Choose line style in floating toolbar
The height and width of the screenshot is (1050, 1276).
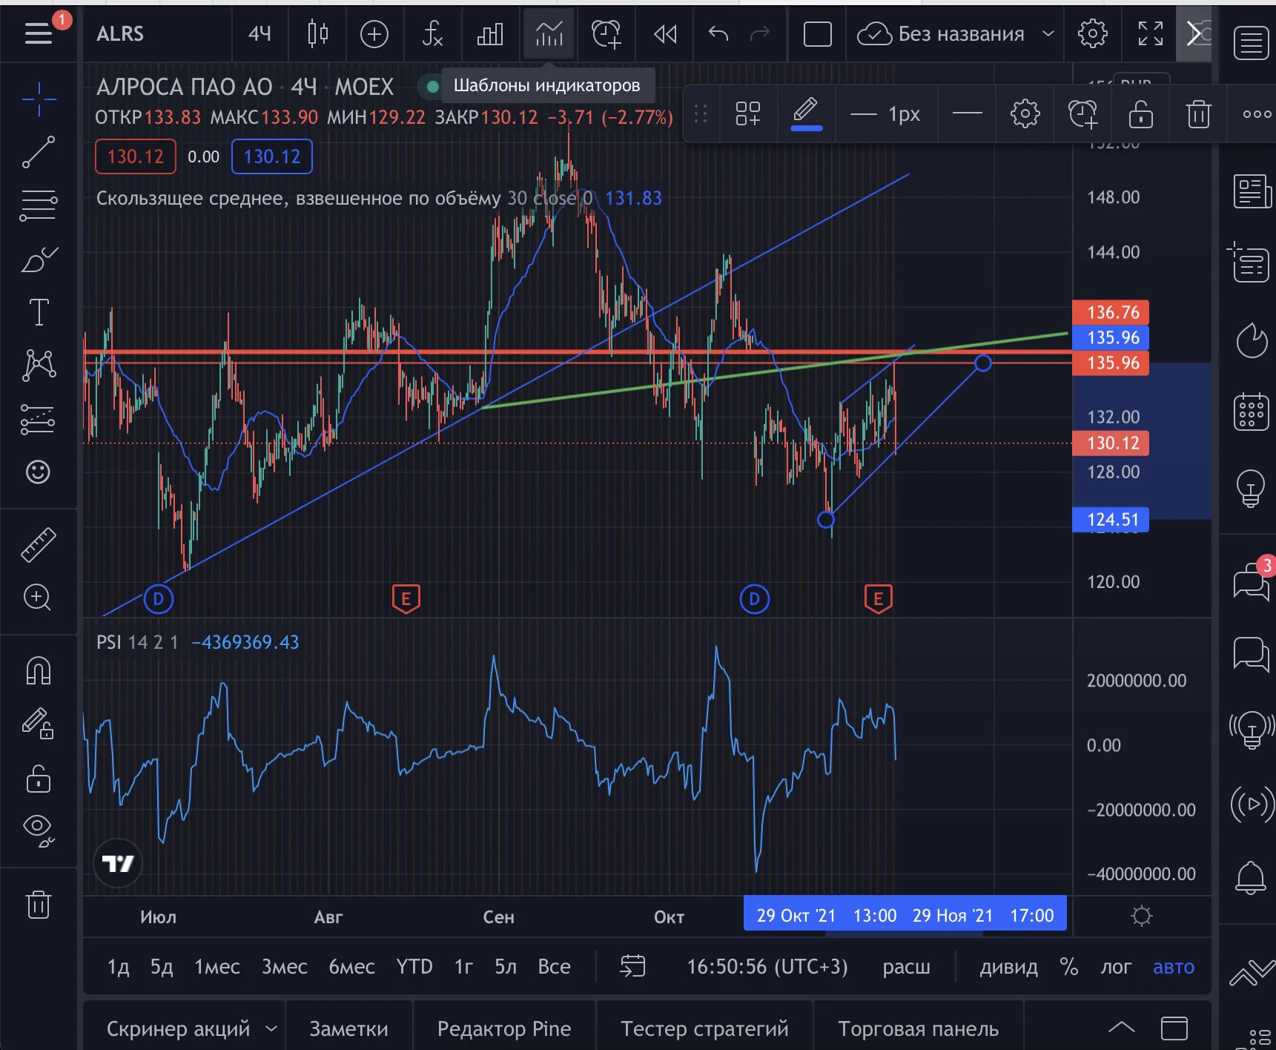pos(967,113)
